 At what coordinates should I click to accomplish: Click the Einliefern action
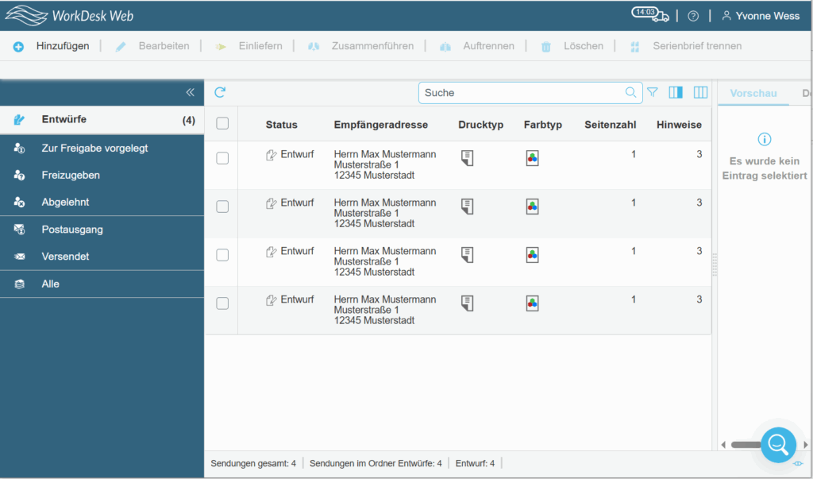[260, 46]
